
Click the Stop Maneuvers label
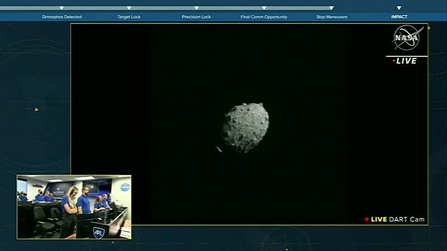tap(331, 17)
